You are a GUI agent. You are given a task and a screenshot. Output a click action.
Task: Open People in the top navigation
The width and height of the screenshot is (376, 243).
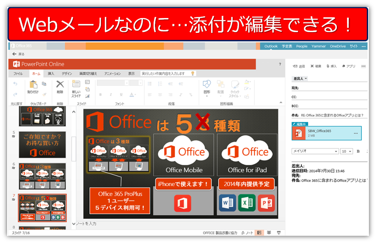(x=302, y=46)
